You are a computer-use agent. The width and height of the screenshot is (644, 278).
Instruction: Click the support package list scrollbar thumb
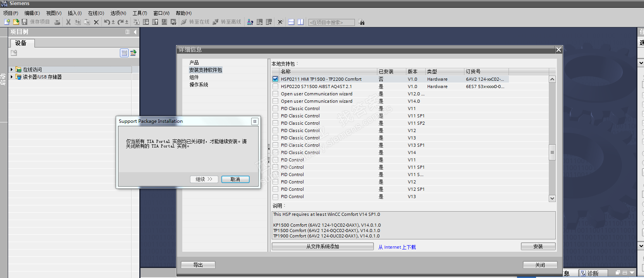[x=552, y=152]
